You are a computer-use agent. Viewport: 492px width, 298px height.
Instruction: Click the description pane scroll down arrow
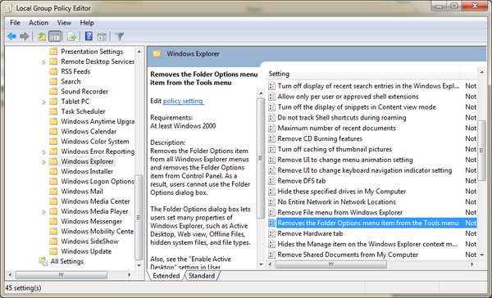261,264
